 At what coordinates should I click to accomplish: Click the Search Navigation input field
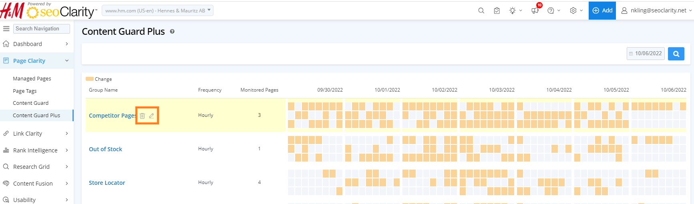point(42,29)
